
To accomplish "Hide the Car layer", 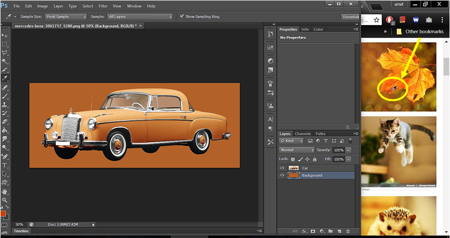I will [x=282, y=168].
